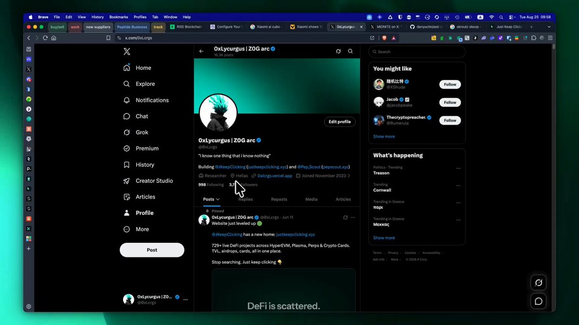Open History in sidebar
The height and width of the screenshot is (325, 579).
pyautogui.click(x=138, y=165)
